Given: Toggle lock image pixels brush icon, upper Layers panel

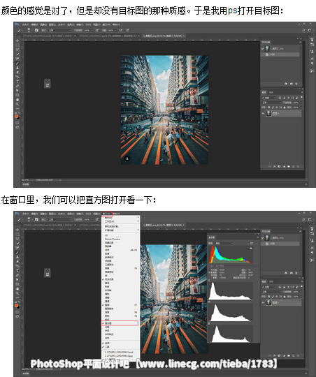Looking at the screenshot, I should point(273,108).
